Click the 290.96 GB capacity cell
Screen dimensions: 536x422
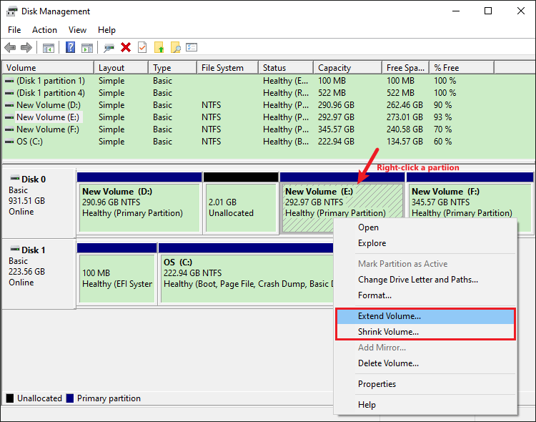click(x=336, y=105)
